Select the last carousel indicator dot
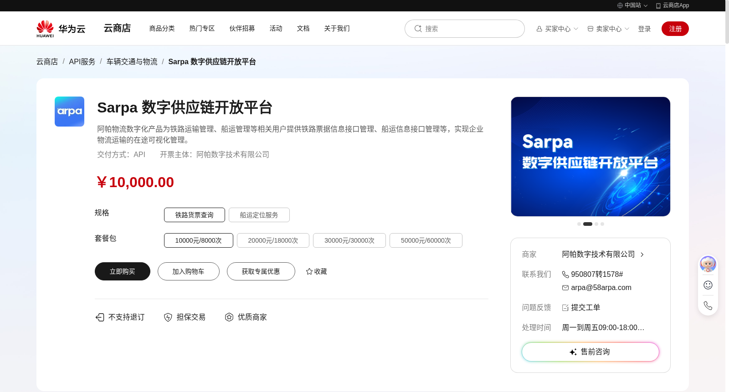The height and width of the screenshot is (392, 729). pos(602,224)
